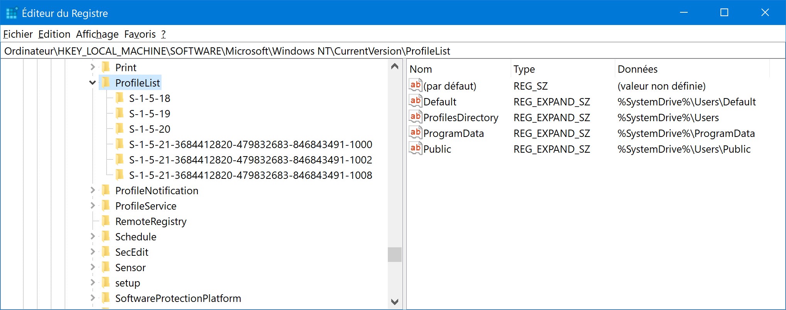Image resolution: width=786 pixels, height=310 pixels.
Task: Click the Schedule folder icon
Action: coord(106,237)
